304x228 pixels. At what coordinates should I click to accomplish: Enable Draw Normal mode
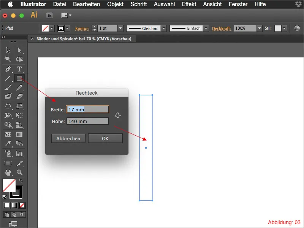(x=6, y=215)
